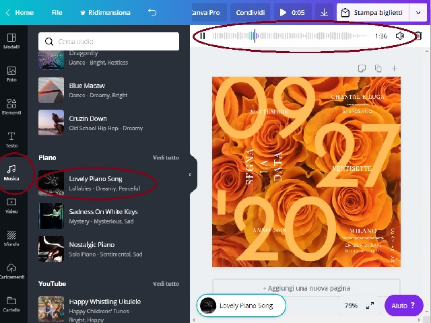Open the Testo text panel

click(11, 140)
